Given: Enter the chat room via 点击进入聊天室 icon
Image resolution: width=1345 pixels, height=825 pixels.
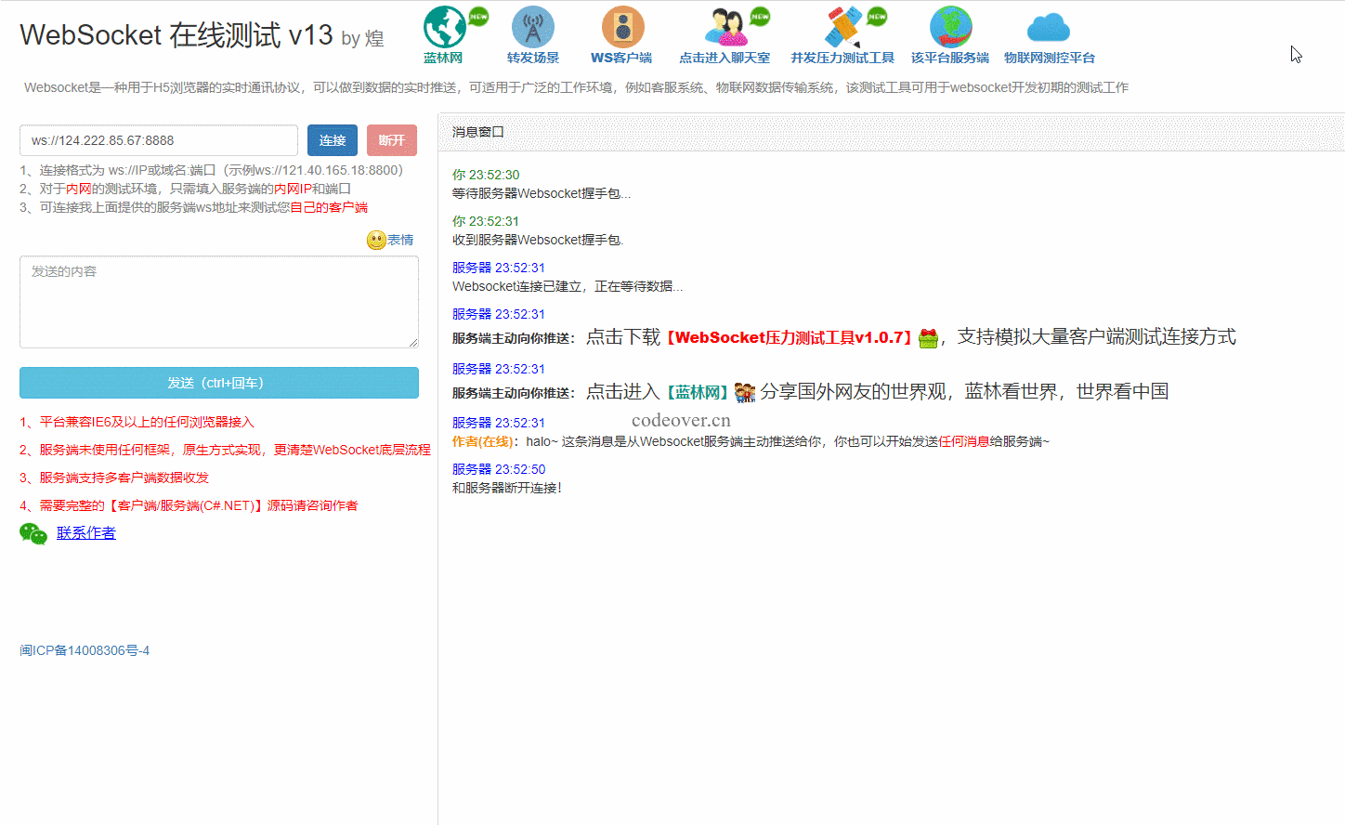Looking at the screenshot, I should tap(725, 27).
